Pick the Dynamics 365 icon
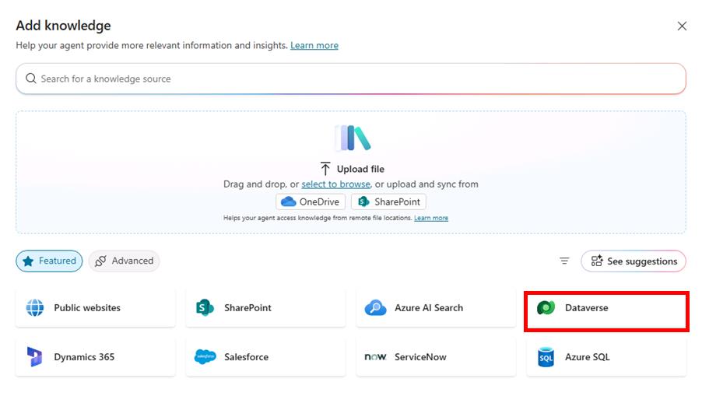Viewport: 702px width, 417px height. pyautogui.click(x=35, y=357)
